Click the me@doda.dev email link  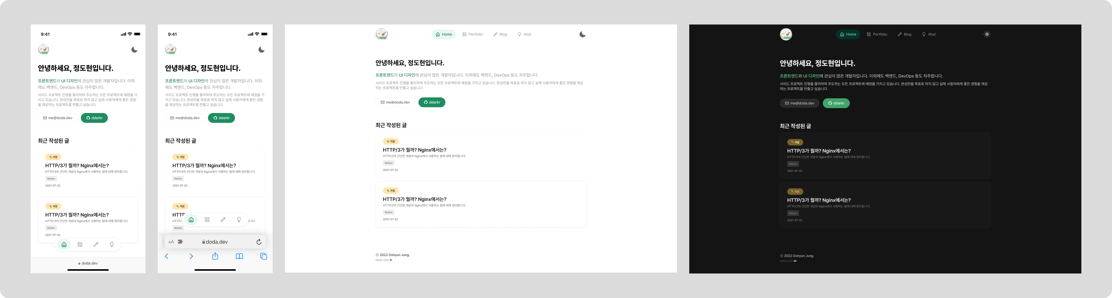coord(395,102)
